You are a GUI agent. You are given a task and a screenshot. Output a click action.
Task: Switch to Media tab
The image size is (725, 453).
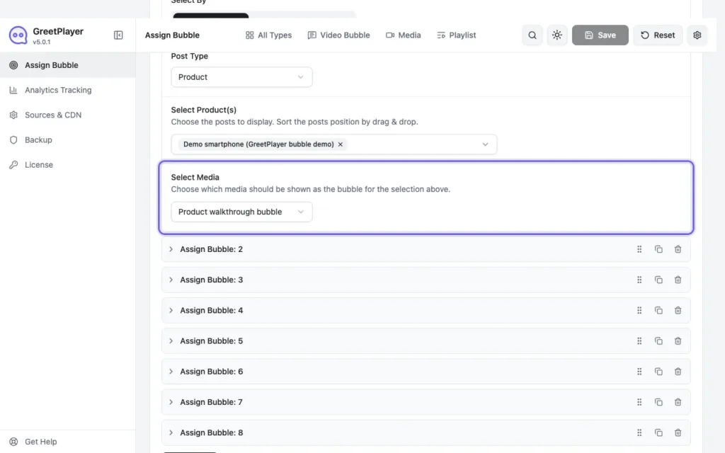(403, 35)
